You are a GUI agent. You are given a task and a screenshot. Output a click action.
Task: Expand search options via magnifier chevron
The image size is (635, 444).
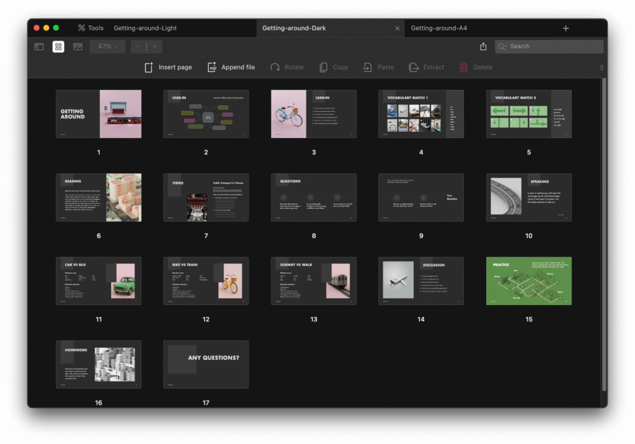[x=503, y=47]
